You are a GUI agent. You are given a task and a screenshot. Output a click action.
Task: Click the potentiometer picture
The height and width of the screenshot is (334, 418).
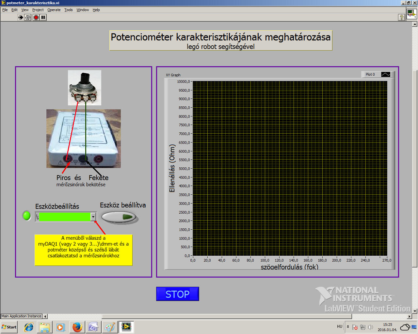(85, 87)
